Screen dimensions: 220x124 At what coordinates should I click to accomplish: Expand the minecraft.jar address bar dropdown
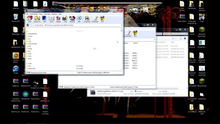click(122, 25)
